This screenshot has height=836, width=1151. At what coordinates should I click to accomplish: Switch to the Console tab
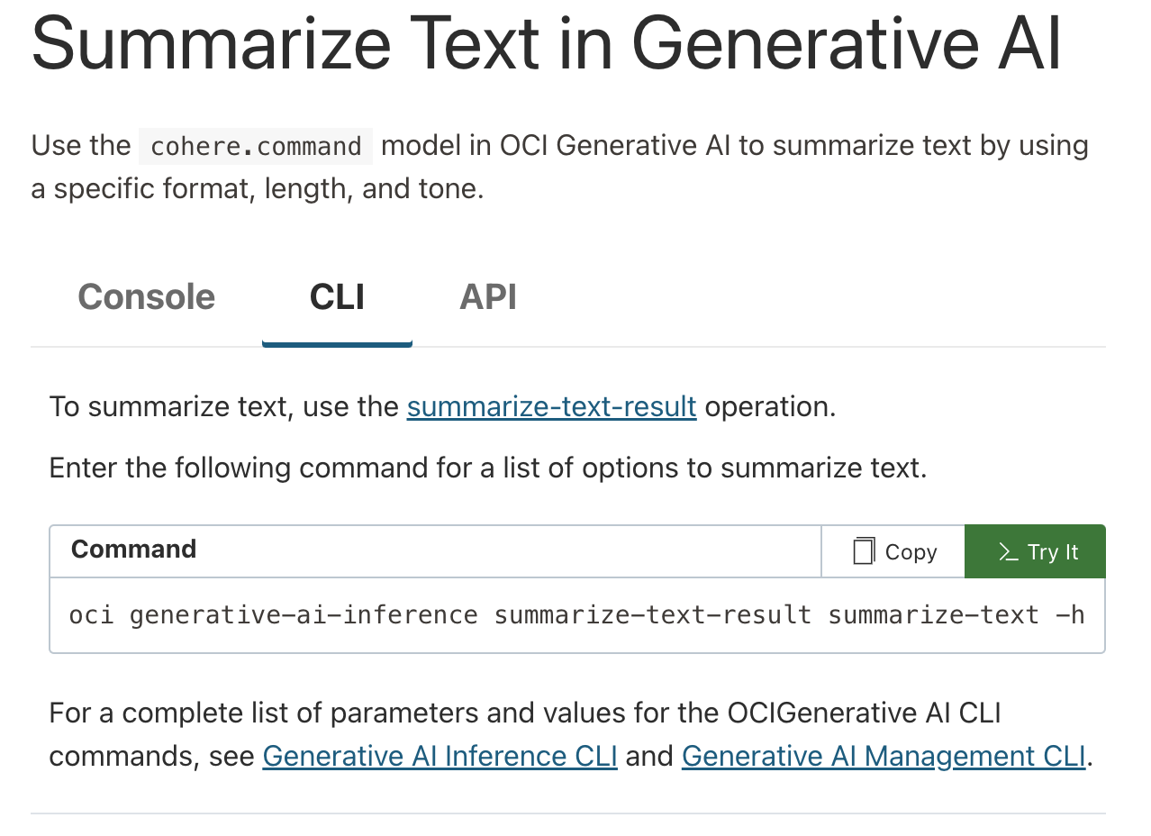click(146, 296)
